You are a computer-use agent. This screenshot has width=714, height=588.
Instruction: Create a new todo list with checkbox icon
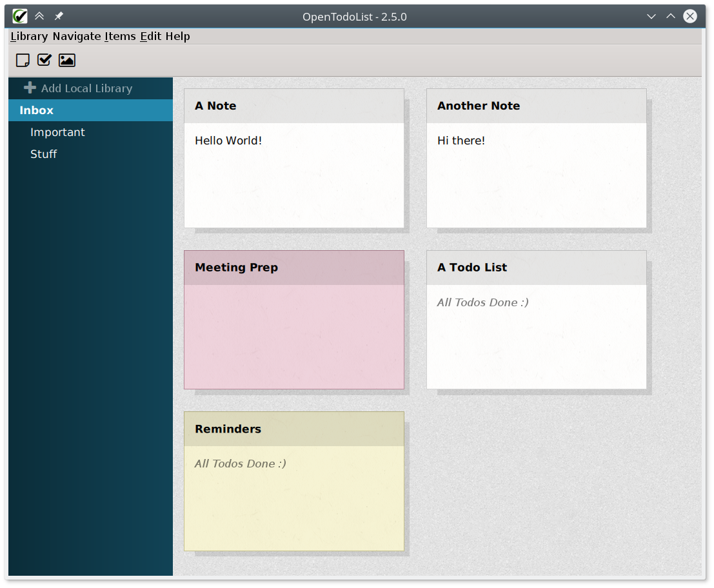pos(45,60)
